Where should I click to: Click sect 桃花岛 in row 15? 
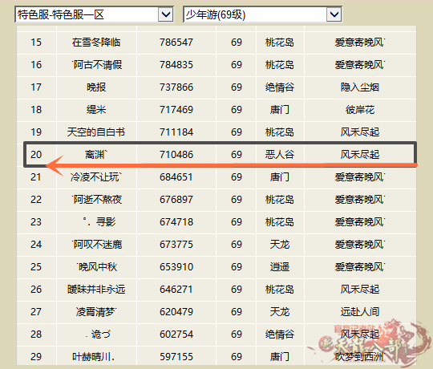pyautogui.click(x=280, y=43)
